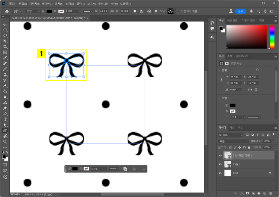Select the Zoom tool in the toolbar
This screenshot has width=279, height=197.
pos(5,142)
